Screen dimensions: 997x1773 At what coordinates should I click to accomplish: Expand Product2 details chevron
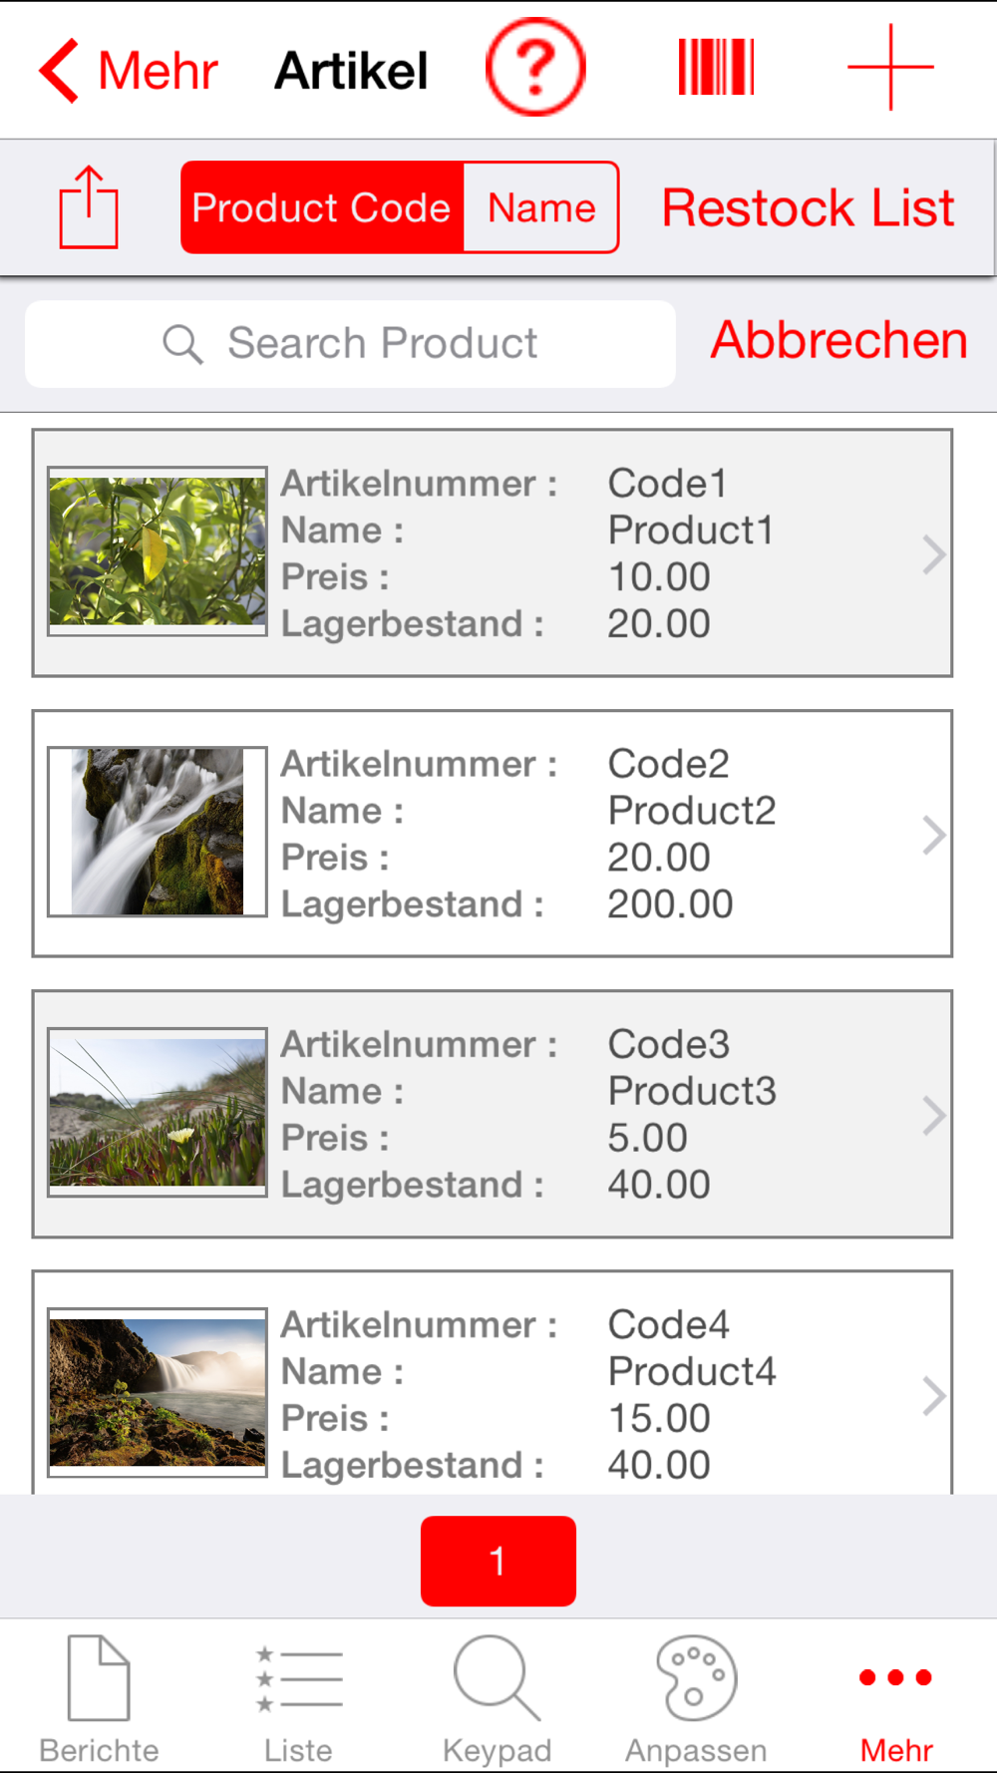[x=933, y=835]
